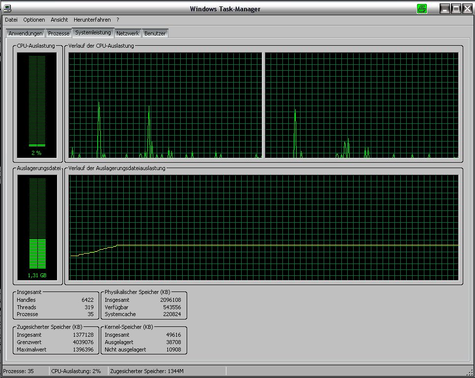Click the green printer icon in the title bar

click(421, 9)
